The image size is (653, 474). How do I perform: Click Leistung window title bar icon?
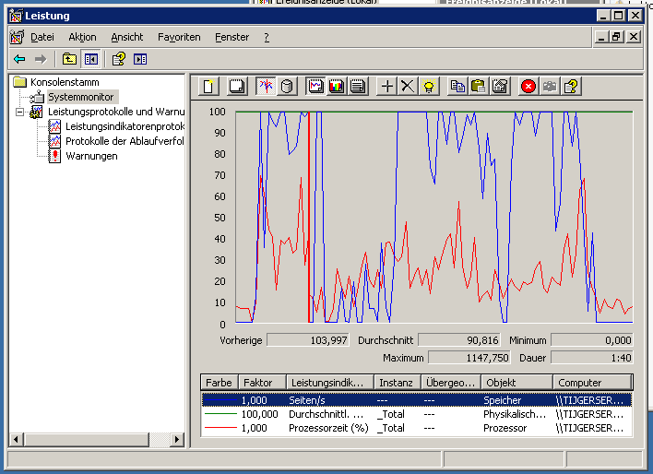pyautogui.click(x=16, y=16)
